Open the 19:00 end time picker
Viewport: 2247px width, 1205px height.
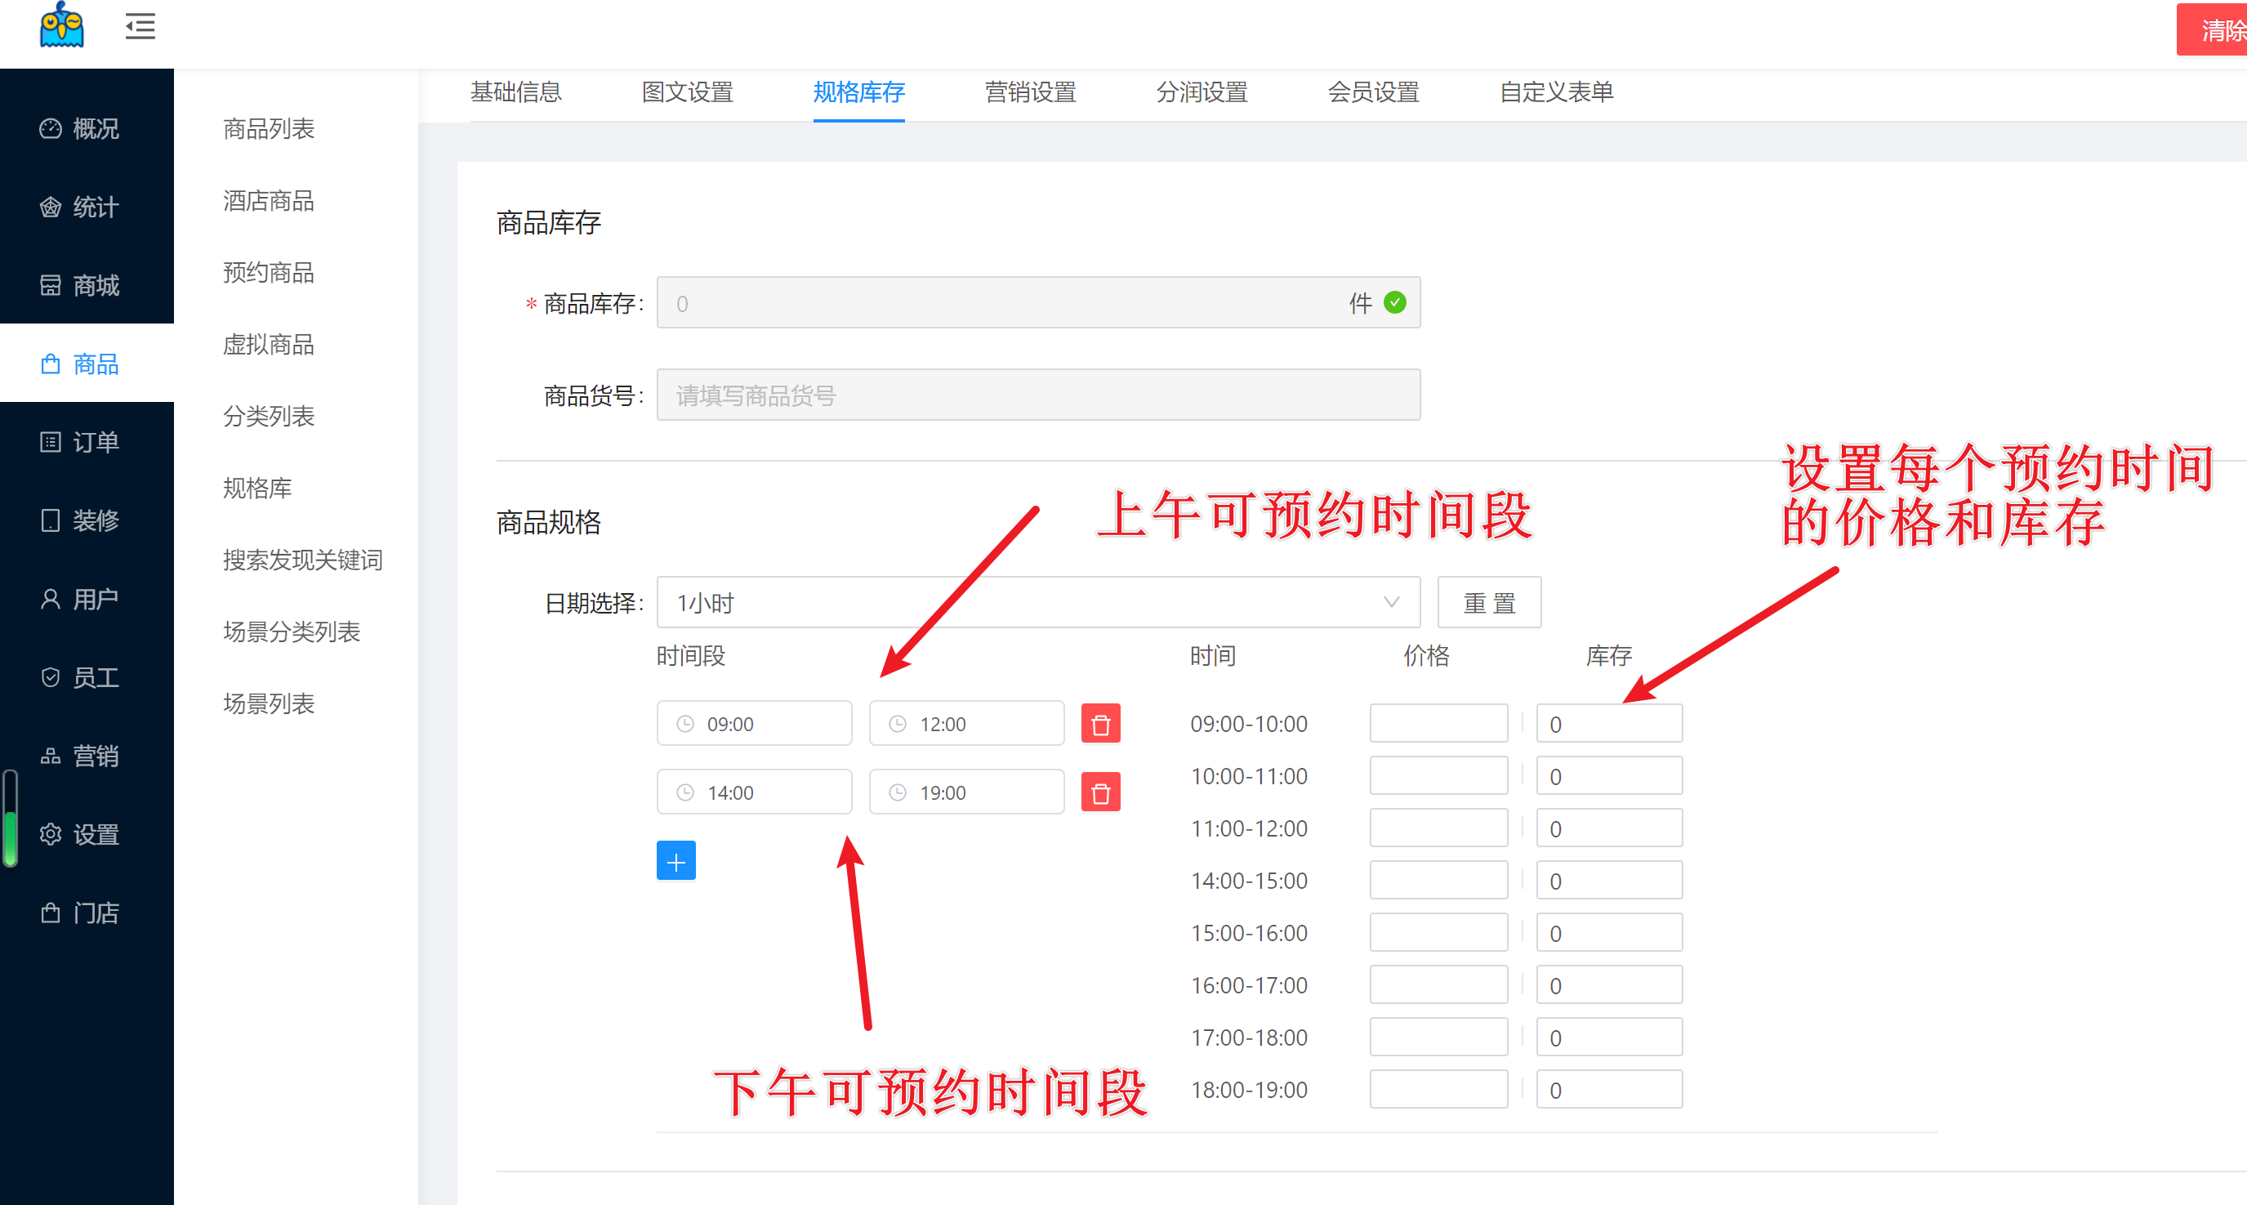(966, 792)
